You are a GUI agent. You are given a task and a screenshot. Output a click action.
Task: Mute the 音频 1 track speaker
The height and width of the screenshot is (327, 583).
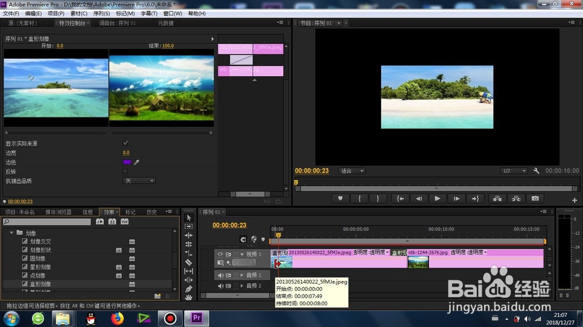[220, 275]
